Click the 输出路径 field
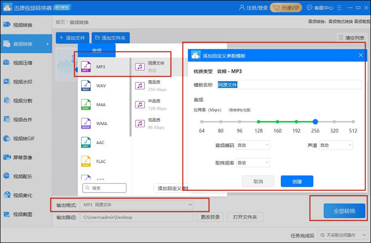Viewport: 371px width, 243px height. (137, 217)
